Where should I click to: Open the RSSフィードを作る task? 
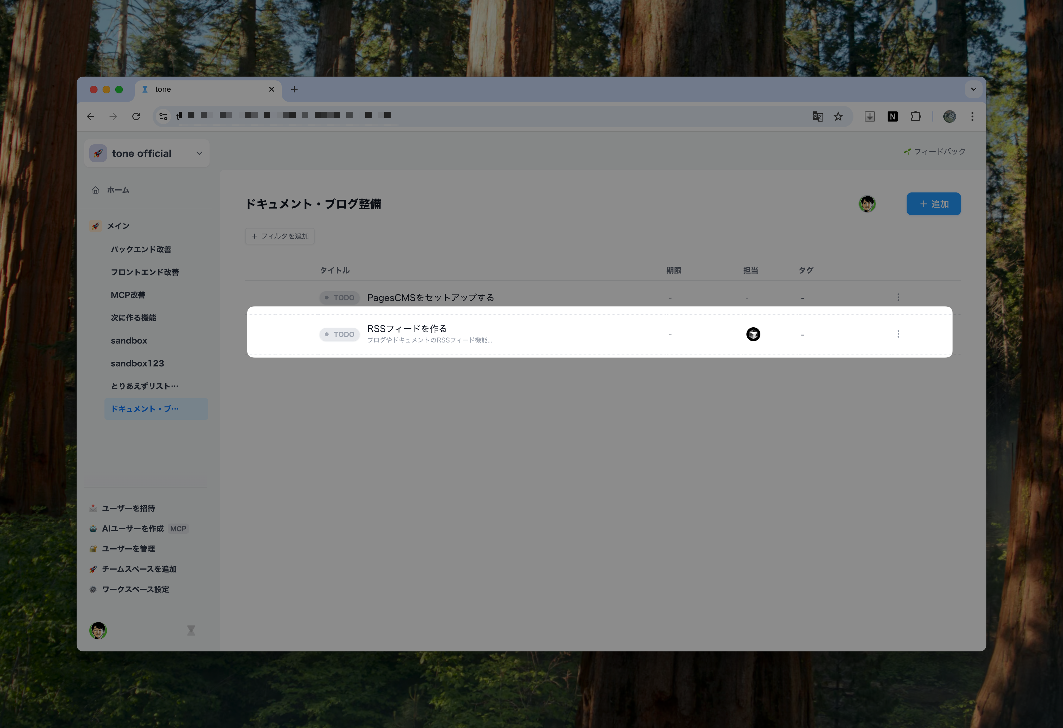pyautogui.click(x=407, y=328)
